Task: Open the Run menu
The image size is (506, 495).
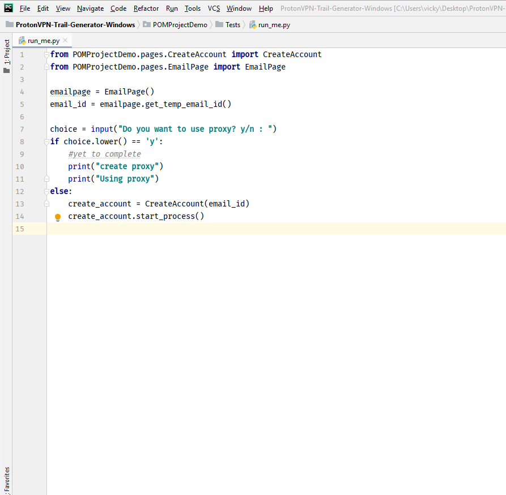Action: click(x=172, y=8)
